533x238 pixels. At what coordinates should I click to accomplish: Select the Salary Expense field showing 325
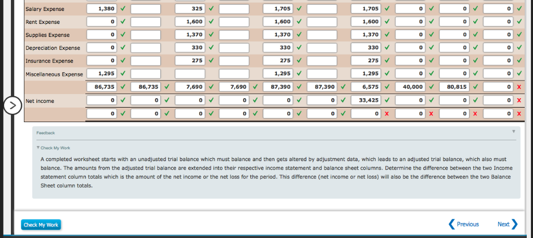click(x=190, y=9)
